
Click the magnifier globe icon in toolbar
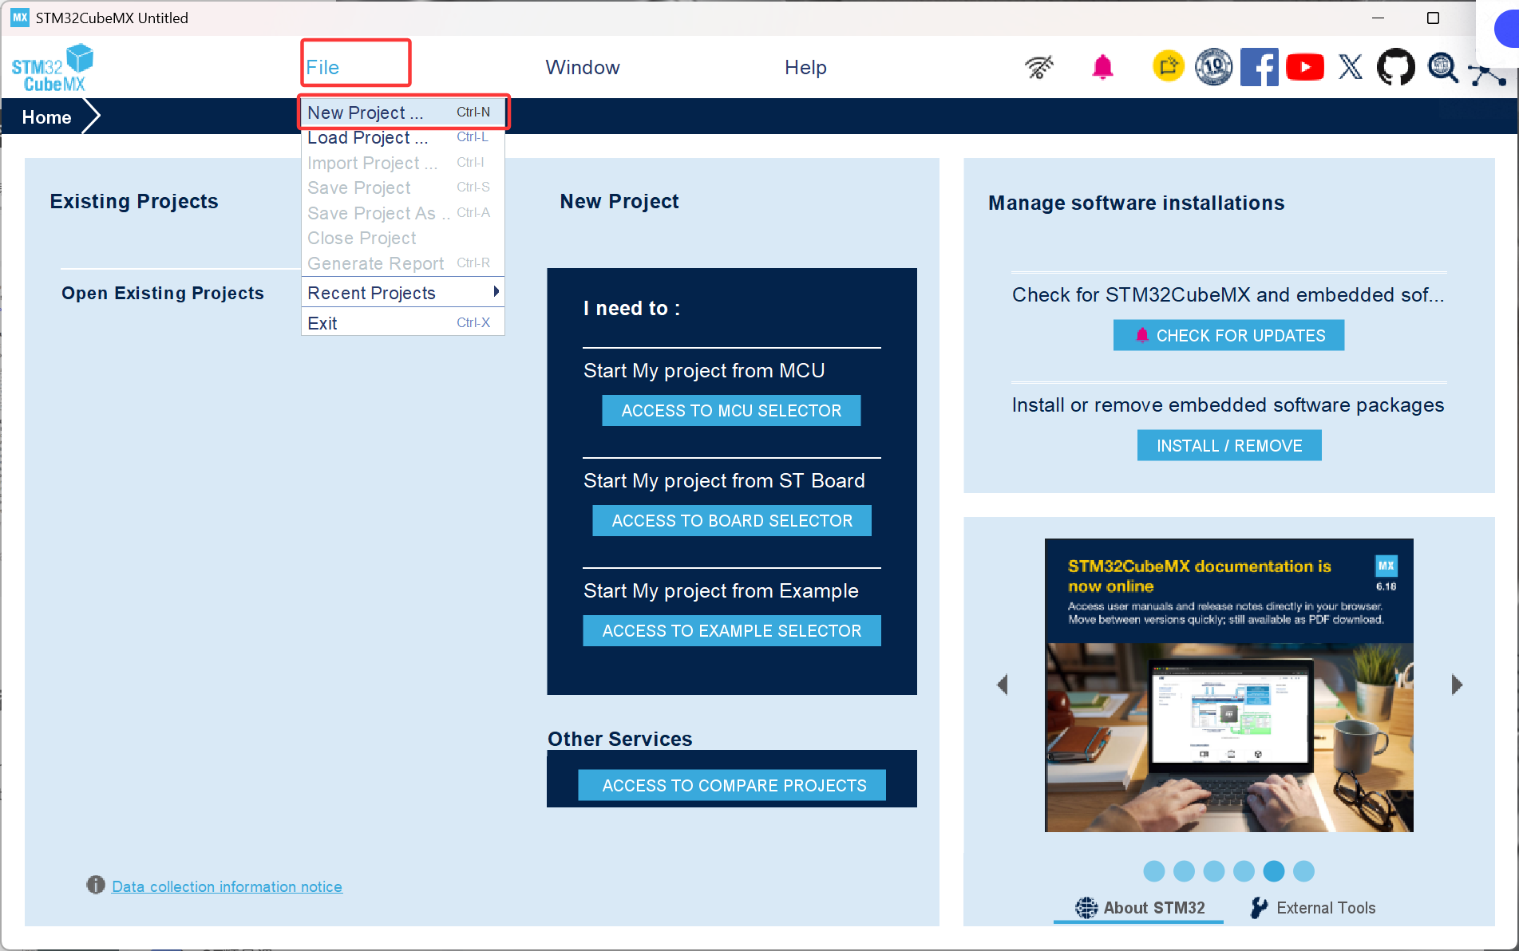click(1442, 67)
